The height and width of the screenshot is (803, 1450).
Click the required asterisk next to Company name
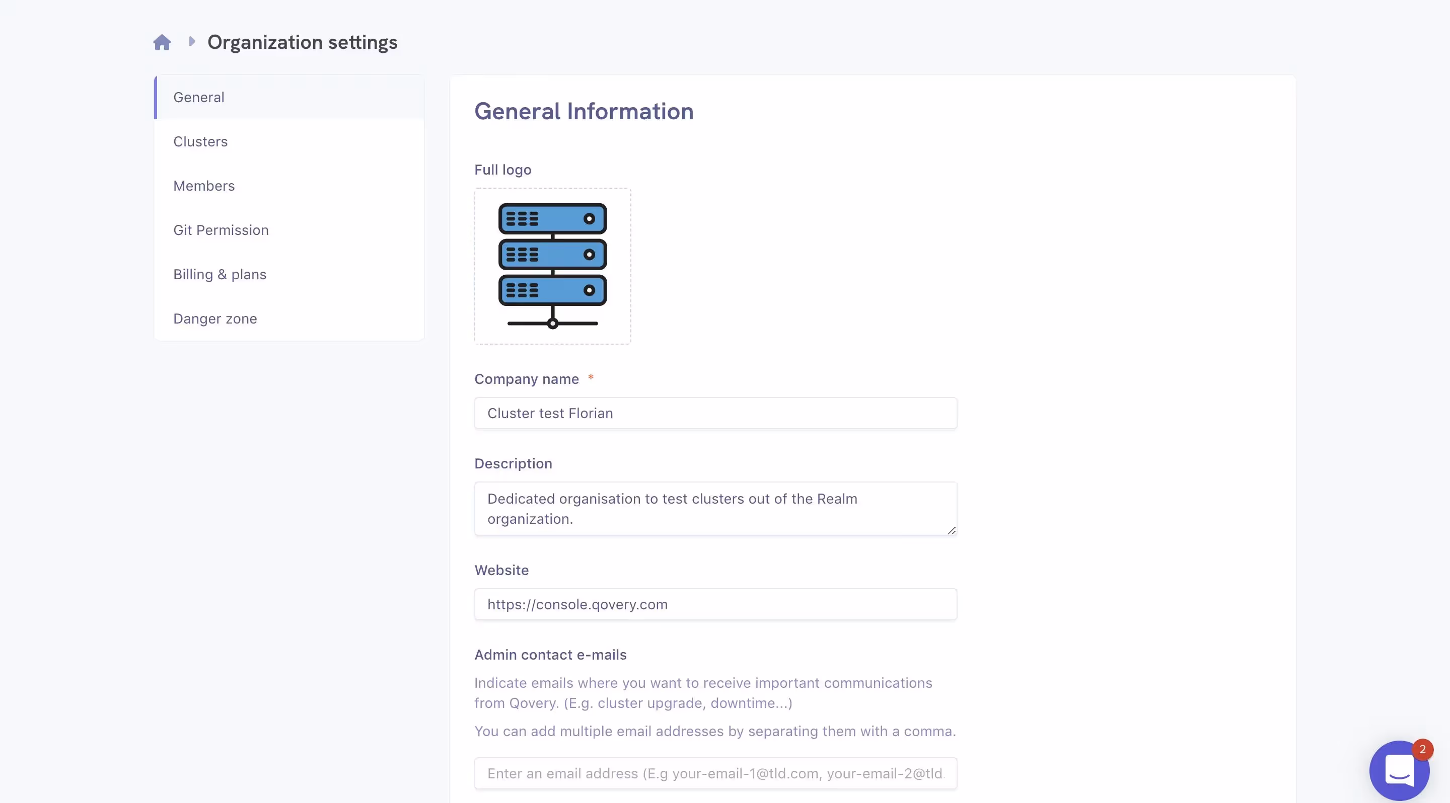point(591,377)
